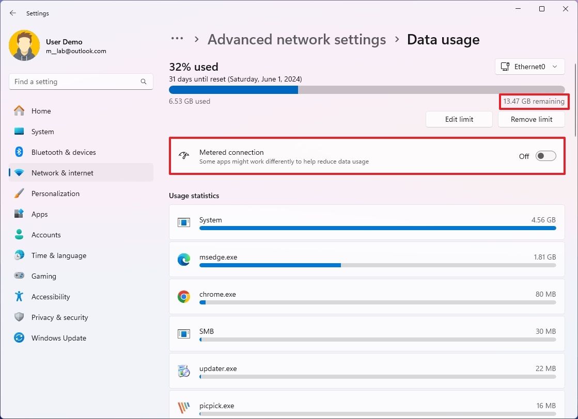
Task: Expand the breadcrumb ellipsis menu
Action: tap(177, 38)
